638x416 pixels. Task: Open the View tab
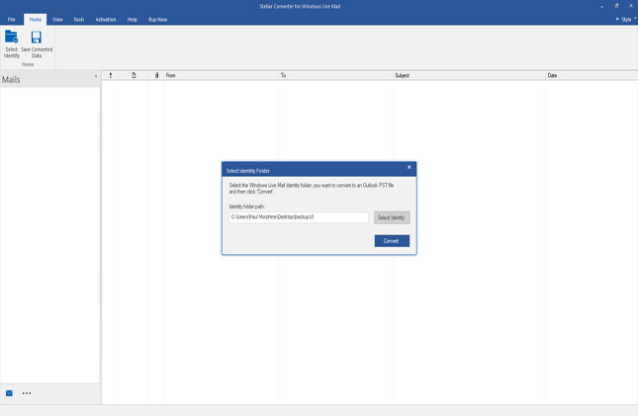[x=57, y=20]
